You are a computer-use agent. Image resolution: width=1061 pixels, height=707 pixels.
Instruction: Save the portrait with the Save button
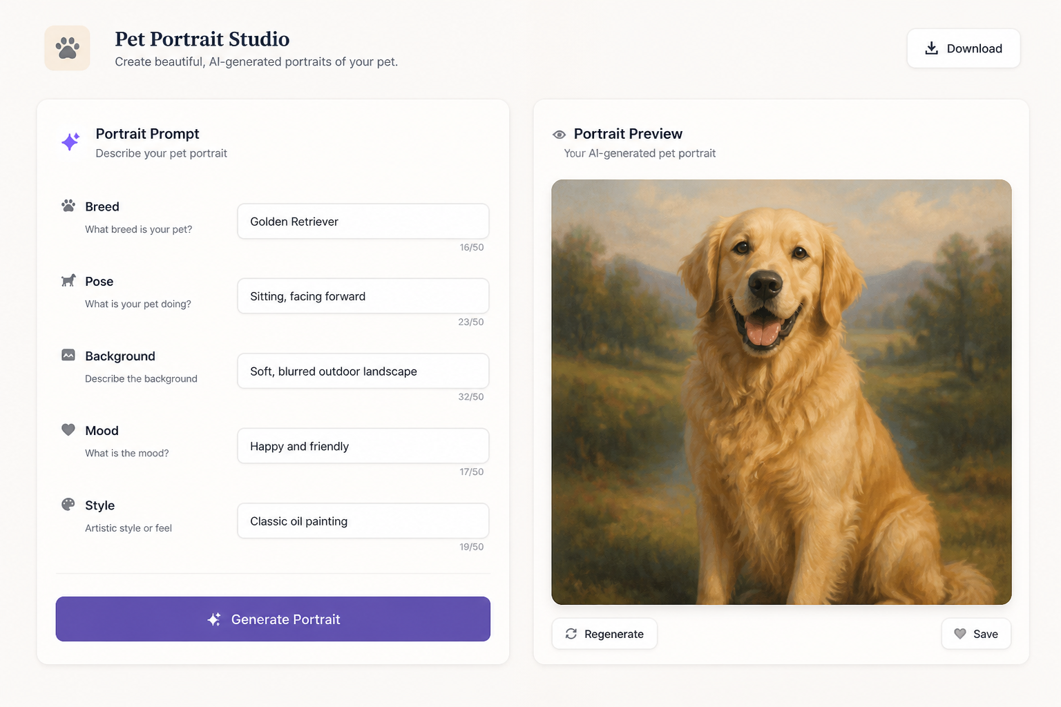976,634
